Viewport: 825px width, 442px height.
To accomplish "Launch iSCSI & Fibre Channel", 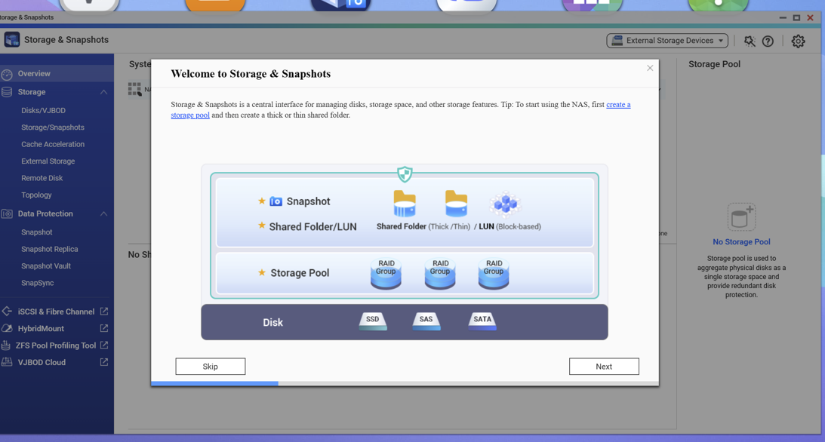I will point(56,312).
